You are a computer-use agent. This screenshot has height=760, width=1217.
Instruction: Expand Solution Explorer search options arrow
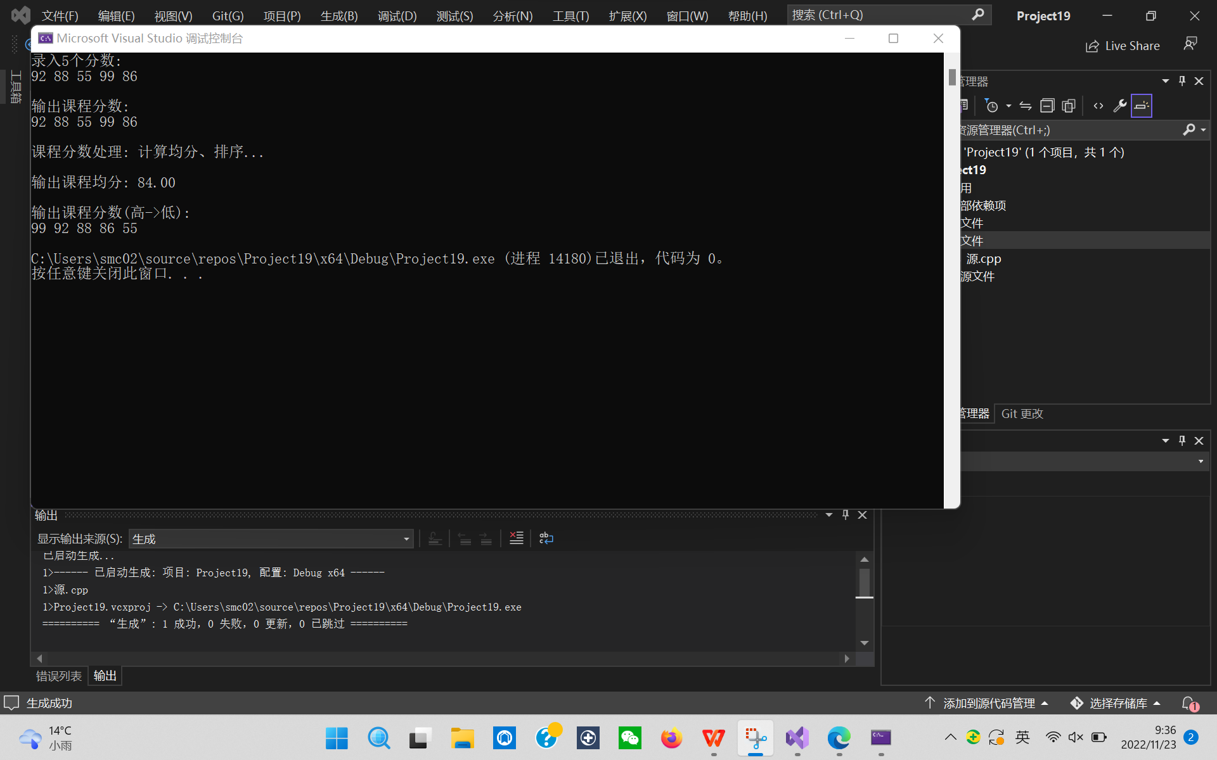point(1203,130)
